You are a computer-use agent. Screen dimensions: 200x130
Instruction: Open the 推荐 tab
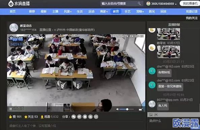click(32, 11)
